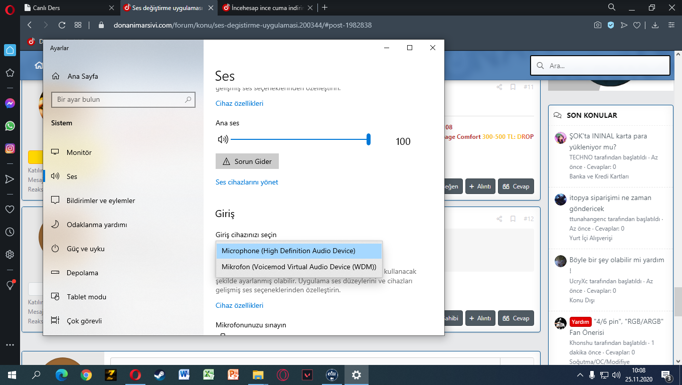682x385 pixels.
Task: Launch Instagram from the Opera sidebar
Action: click(10, 148)
